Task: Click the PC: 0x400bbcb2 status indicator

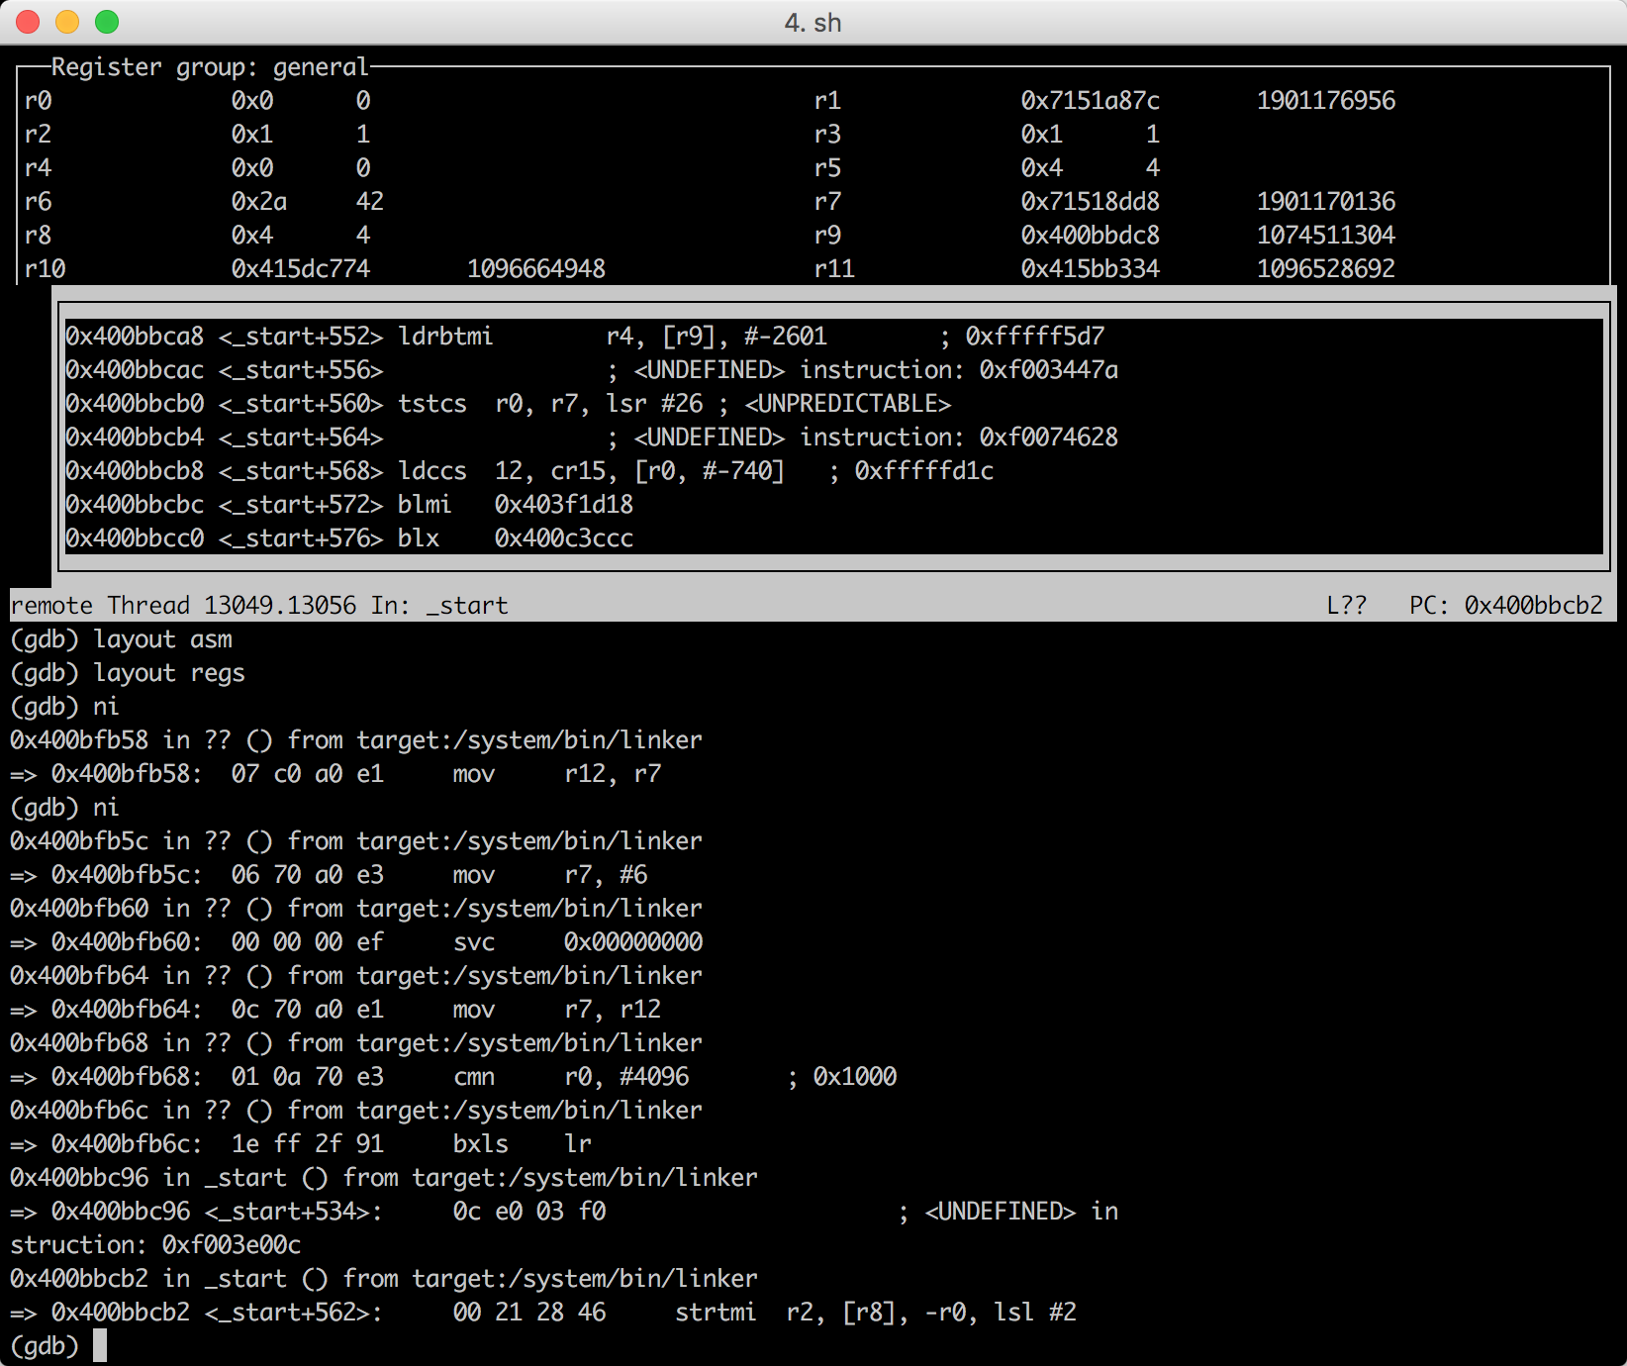Action: point(1505,606)
